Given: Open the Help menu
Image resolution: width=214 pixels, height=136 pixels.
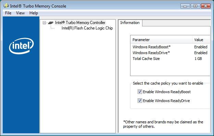Looking at the screenshot, I should (x=34, y=13).
